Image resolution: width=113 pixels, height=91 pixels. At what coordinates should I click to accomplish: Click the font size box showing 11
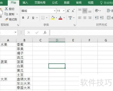(x=60, y=11)
